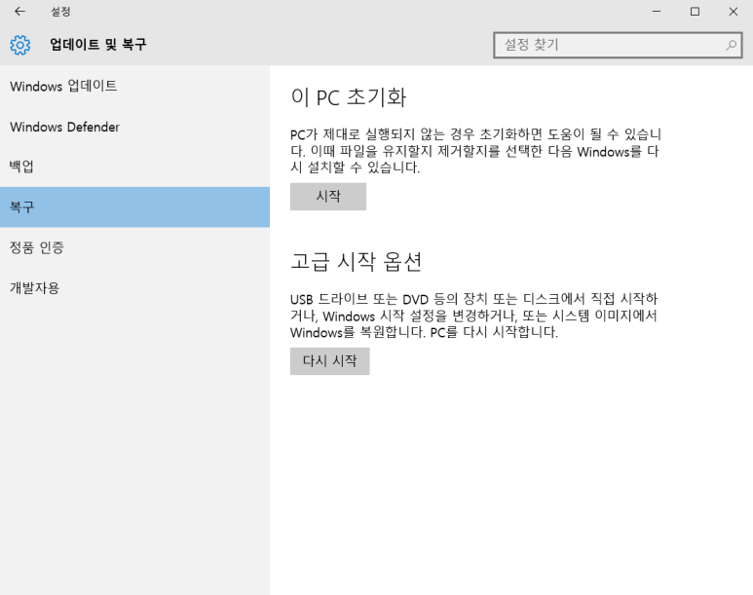Open 정품 인증 section
The image size is (753, 595).
click(x=134, y=247)
